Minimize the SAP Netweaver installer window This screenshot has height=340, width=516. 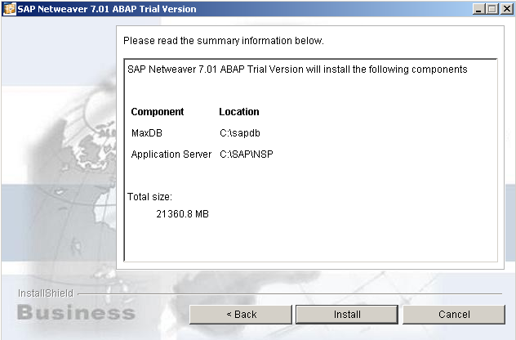[x=478, y=9]
